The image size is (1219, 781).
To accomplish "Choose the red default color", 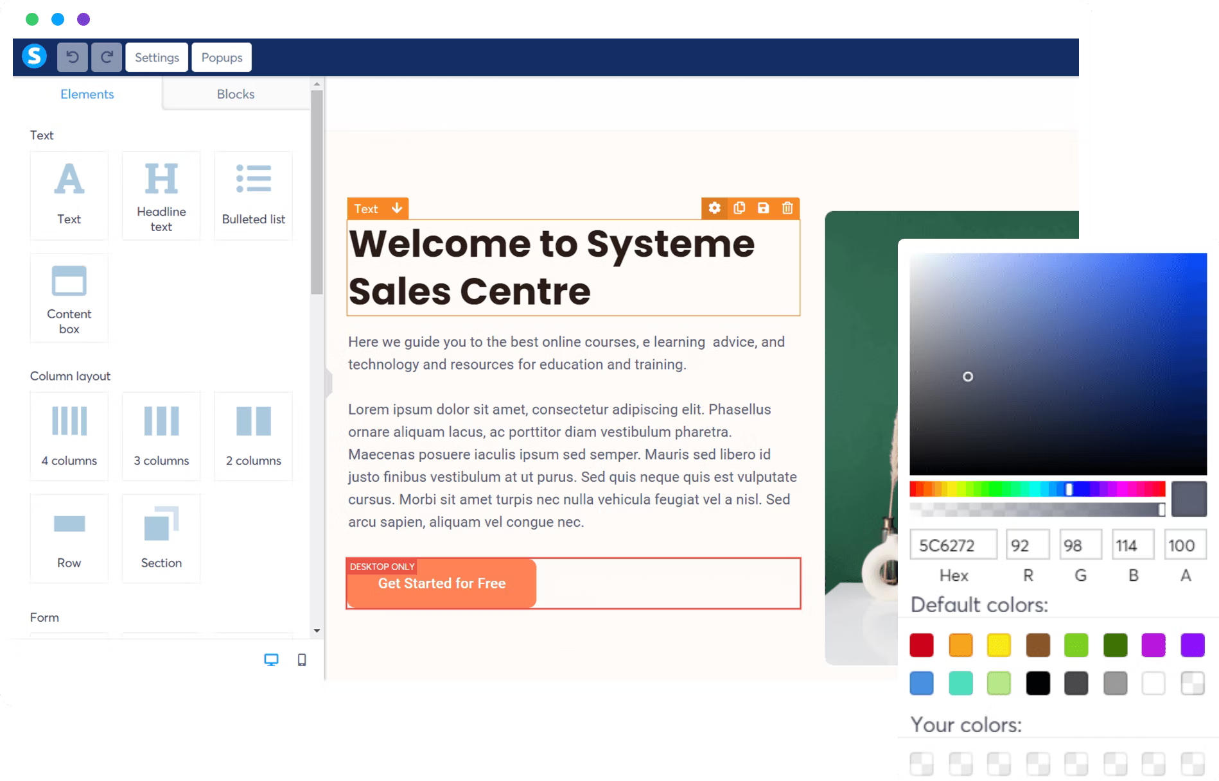I will click(x=922, y=645).
